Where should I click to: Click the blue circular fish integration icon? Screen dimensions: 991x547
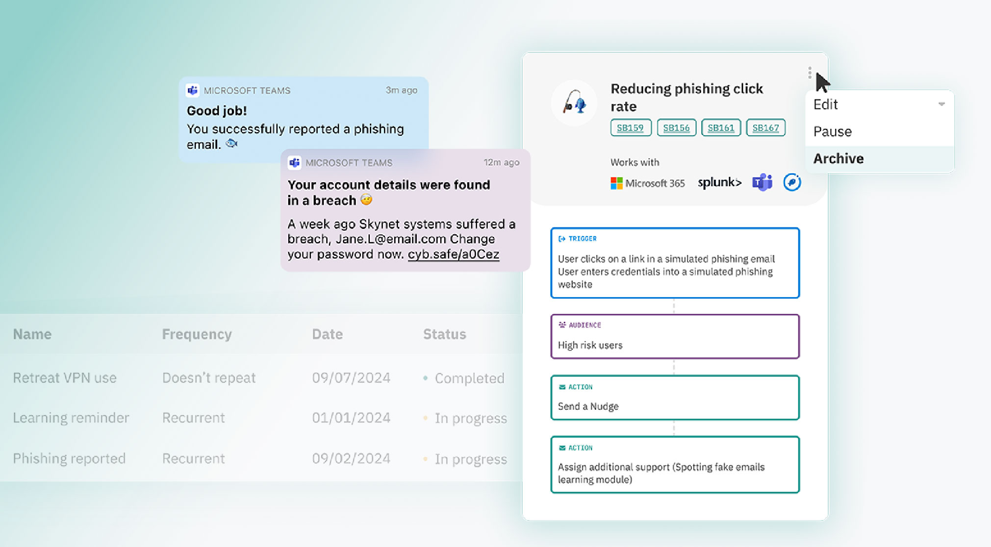(792, 182)
